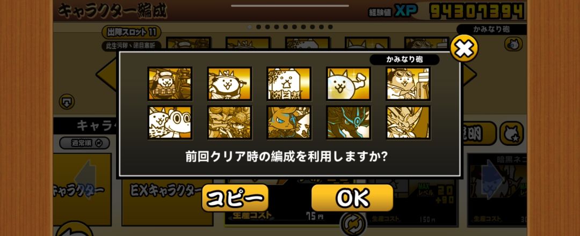Select the goggles cat in top row
The image size is (580, 236).
(408, 84)
